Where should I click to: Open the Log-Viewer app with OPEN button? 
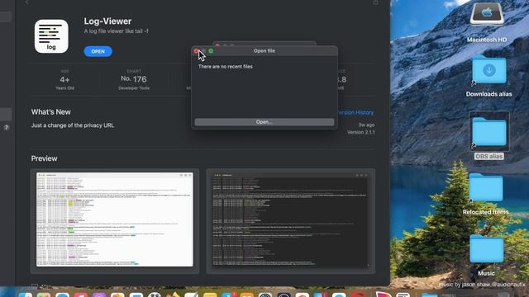[98, 51]
